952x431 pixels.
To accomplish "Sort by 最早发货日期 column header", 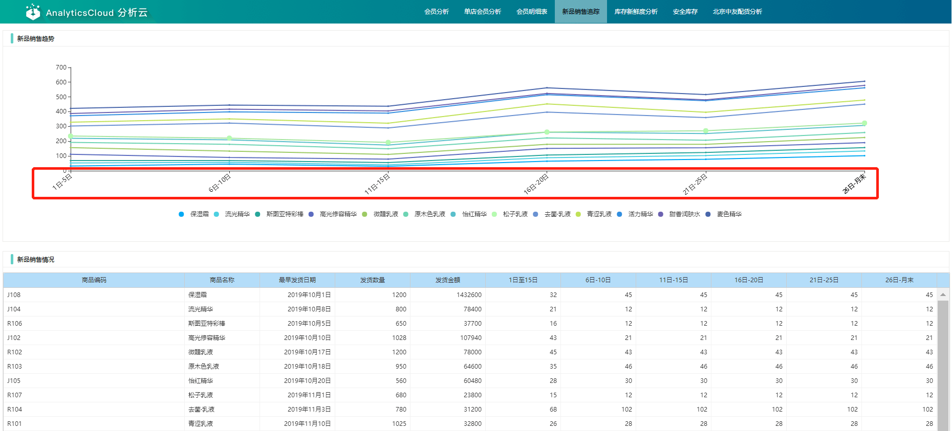I will click(x=297, y=280).
